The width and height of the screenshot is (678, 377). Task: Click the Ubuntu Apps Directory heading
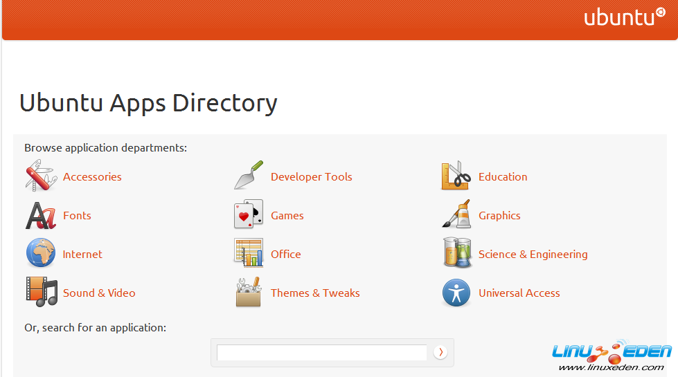point(148,104)
